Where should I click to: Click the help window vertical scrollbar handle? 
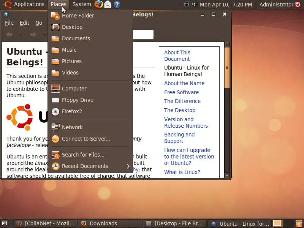pyautogui.click(x=227, y=68)
